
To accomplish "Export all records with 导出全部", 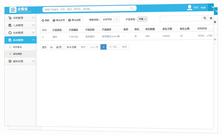I will click(75, 20).
